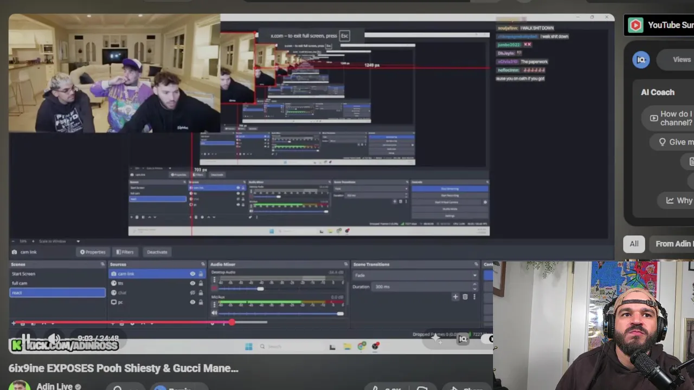
Task: Mute the Mic/Aux speaker icon
Action: [214, 313]
